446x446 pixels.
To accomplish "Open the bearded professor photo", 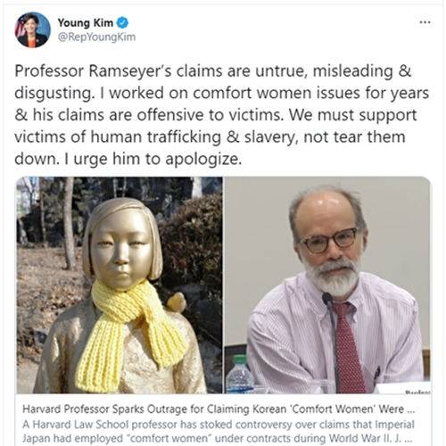I will tap(327, 285).
